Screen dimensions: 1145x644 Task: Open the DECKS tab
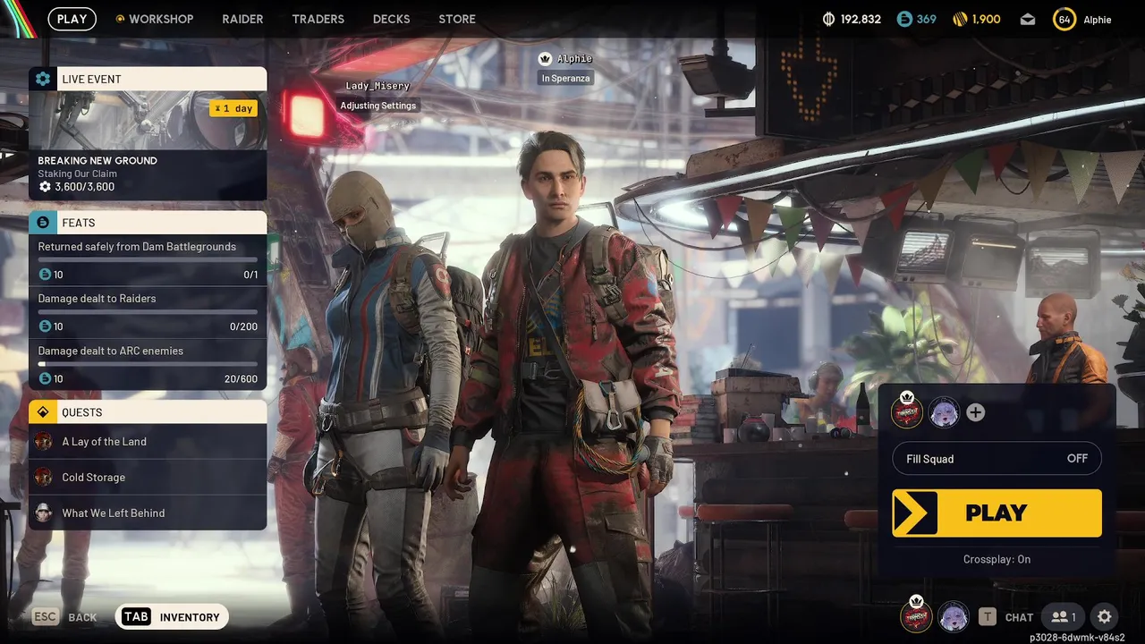point(391,19)
